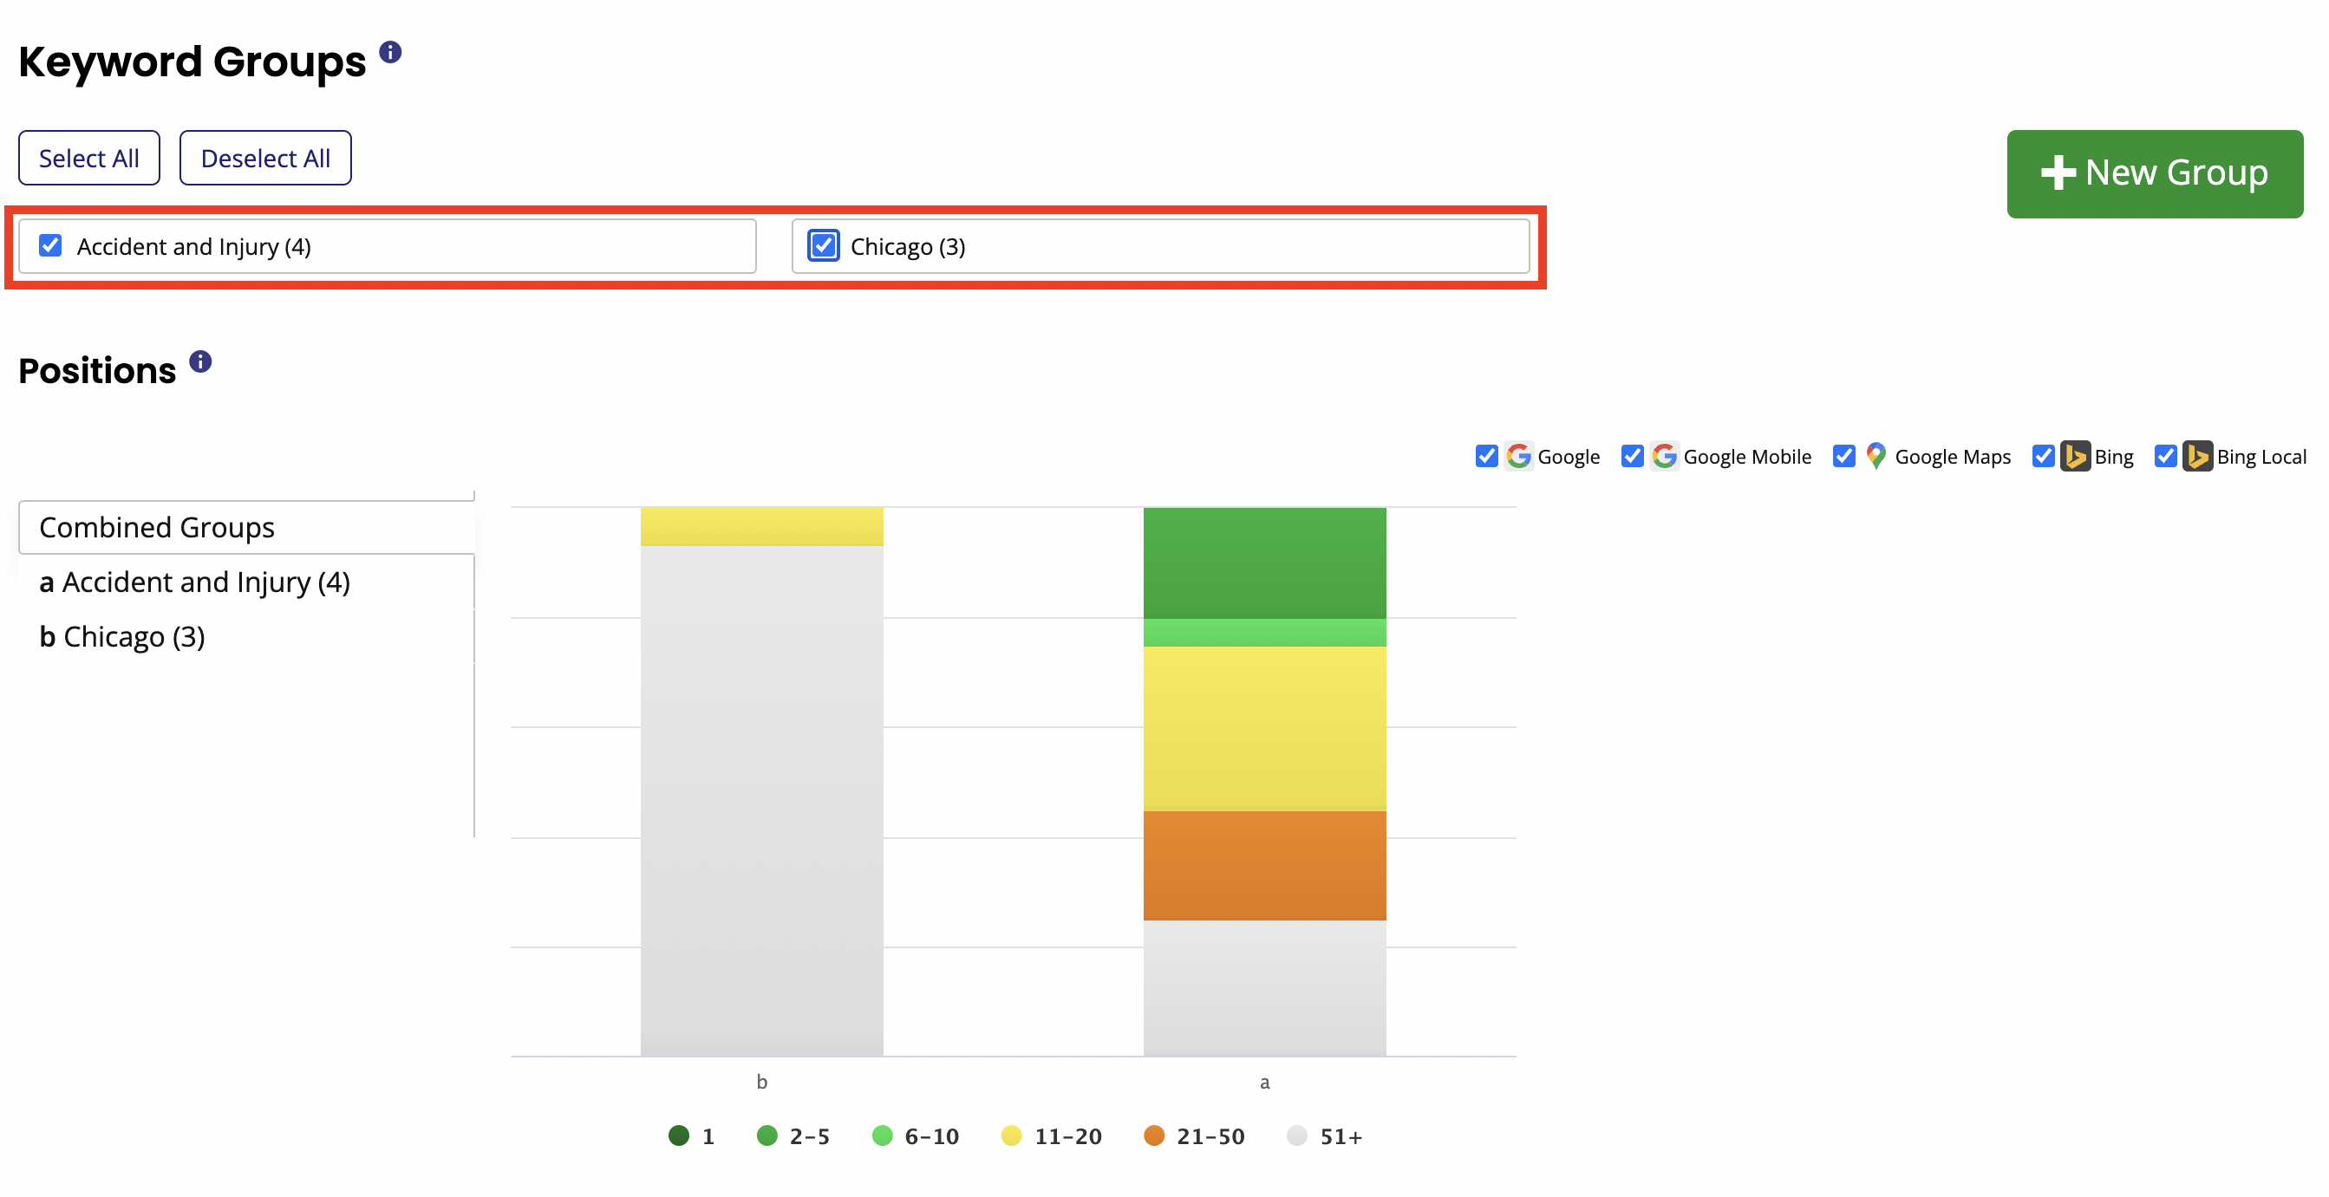The image size is (2329, 1197).
Task: Click the Accident and Injury (4) group label
Action: (193, 247)
